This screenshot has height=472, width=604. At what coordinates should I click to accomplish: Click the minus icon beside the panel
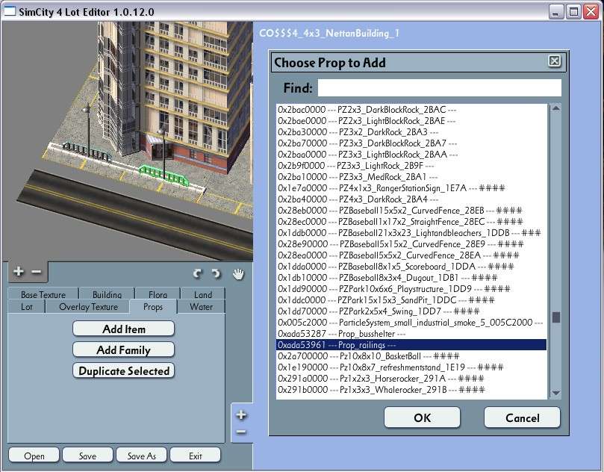[x=241, y=432]
